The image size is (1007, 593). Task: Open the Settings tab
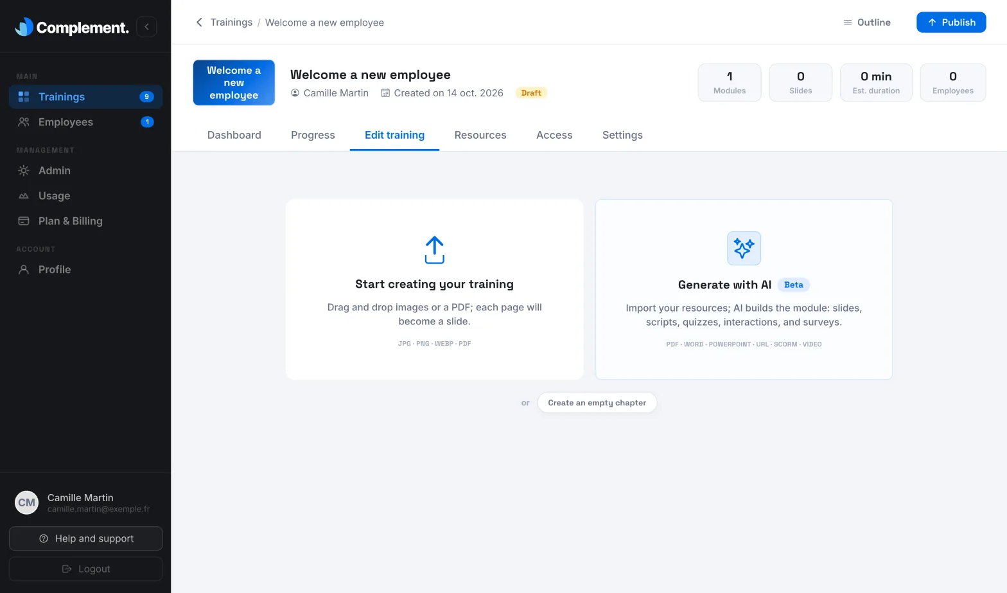coord(622,136)
